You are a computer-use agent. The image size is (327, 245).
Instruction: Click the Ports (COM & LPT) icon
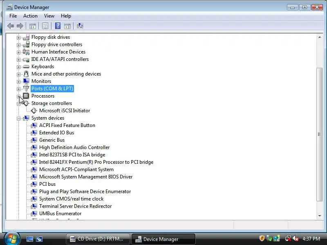tap(26, 89)
